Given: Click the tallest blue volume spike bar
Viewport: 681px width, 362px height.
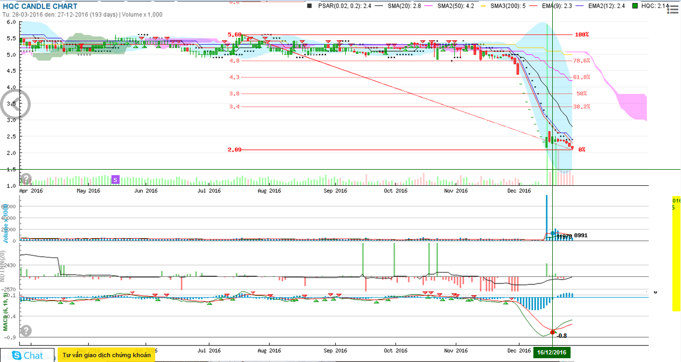Looking at the screenshot, I should coord(546,217).
